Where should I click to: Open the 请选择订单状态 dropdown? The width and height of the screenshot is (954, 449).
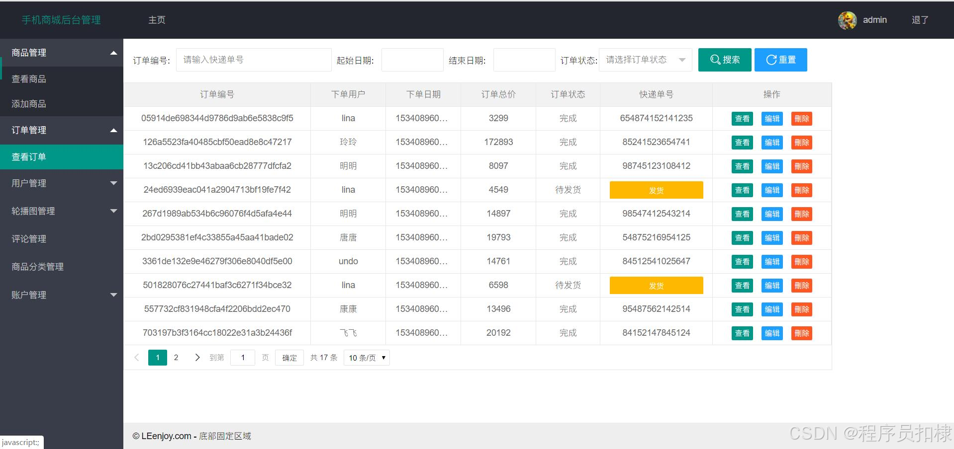[645, 60]
